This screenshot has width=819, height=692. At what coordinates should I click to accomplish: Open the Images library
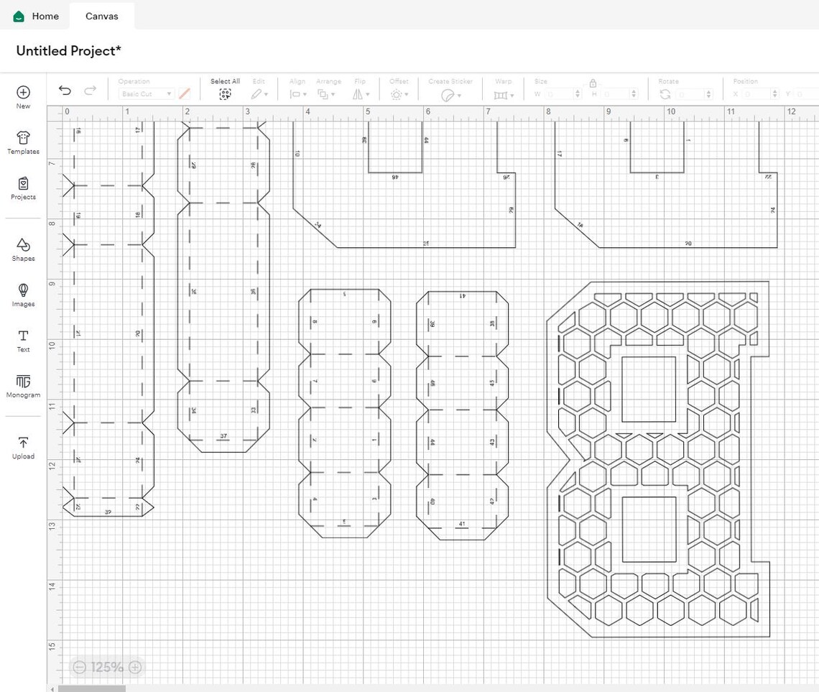pyautogui.click(x=23, y=295)
